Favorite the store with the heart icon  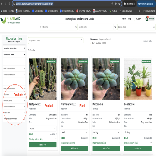coord(110,39)
